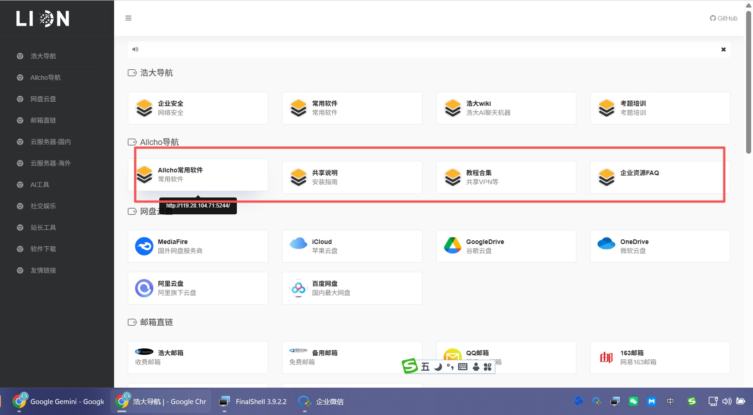Click the WeChat tray icon
The height and width of the screenshot is (415, 753).
pos(633,401)
